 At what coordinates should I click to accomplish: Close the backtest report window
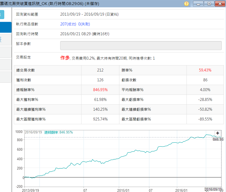[x=220, y=4]
